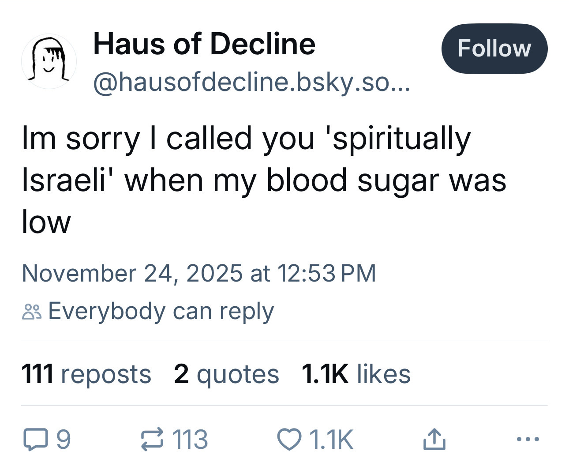Click the November 24, 2025 timestamp

point(199,273)
